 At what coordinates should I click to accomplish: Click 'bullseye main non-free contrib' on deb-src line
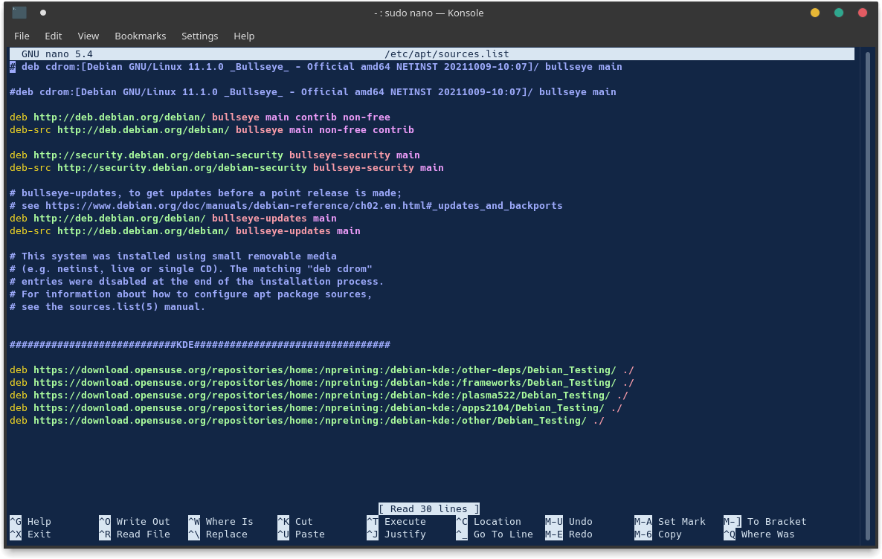324,130
